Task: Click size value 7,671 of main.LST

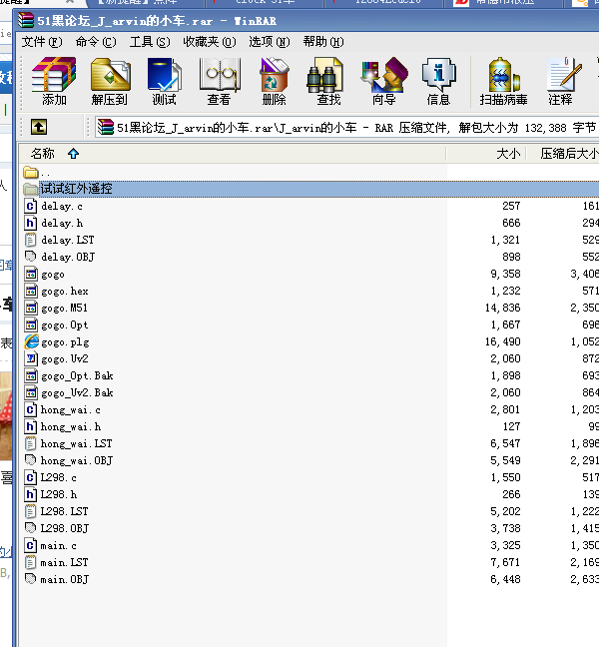Action: click(x=505, y=562)
